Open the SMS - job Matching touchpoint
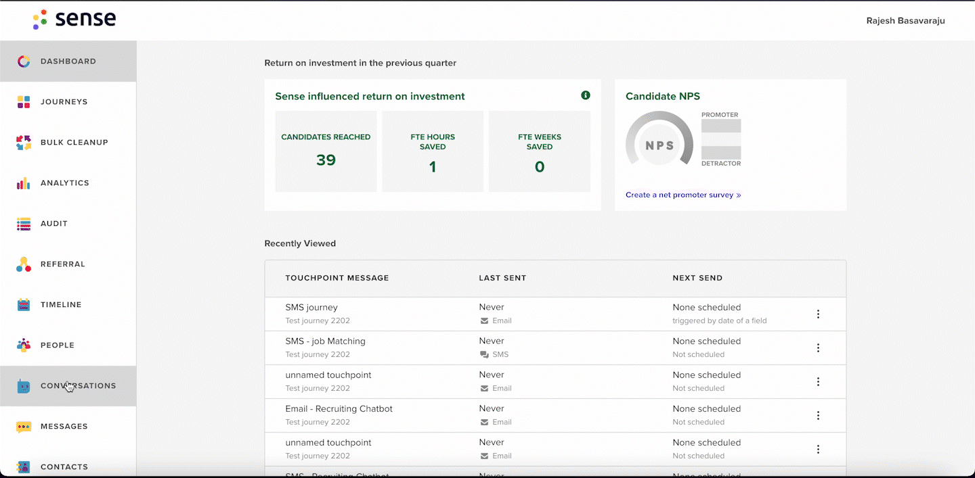The image size is (975, 478). pos(326,341)
